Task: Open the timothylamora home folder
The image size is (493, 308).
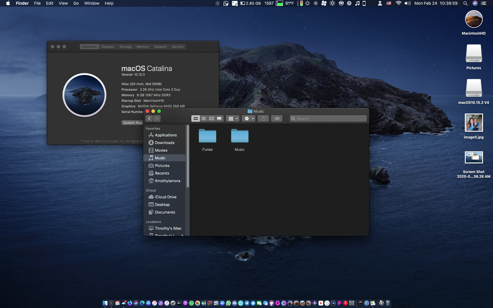Action: [x=164, y=181]
